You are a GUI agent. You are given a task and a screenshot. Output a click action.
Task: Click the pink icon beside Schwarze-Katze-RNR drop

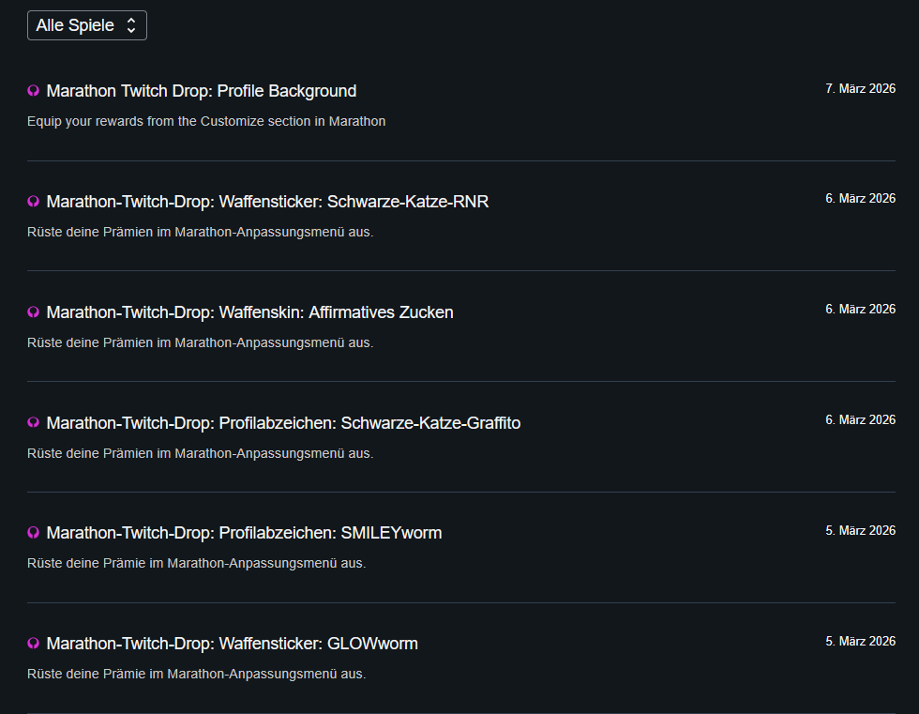34,202
